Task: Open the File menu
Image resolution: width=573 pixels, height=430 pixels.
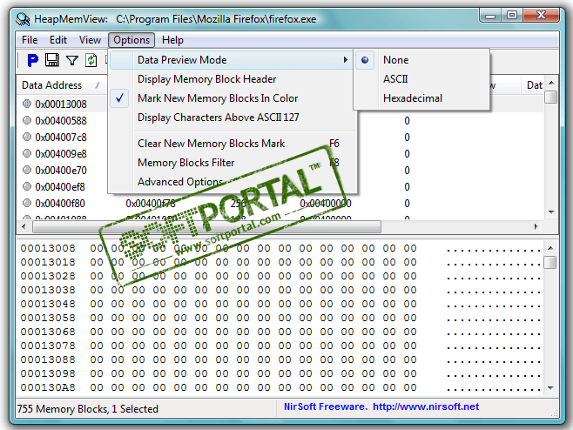Action: coord(30,40)
